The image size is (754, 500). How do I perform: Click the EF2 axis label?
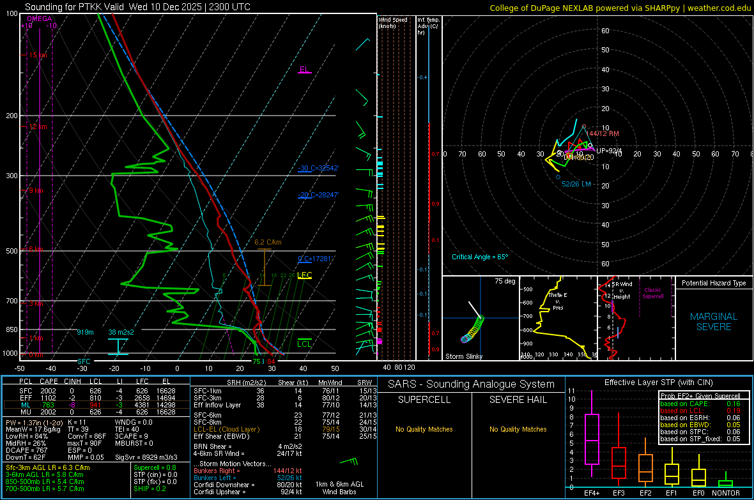pyautogui.click(x=645, y=493)
